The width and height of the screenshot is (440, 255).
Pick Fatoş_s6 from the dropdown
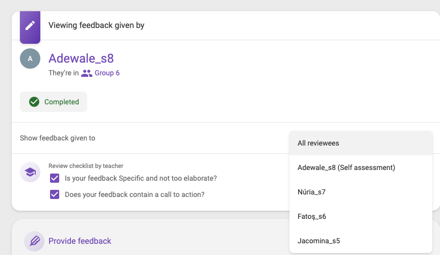[360, 216]
